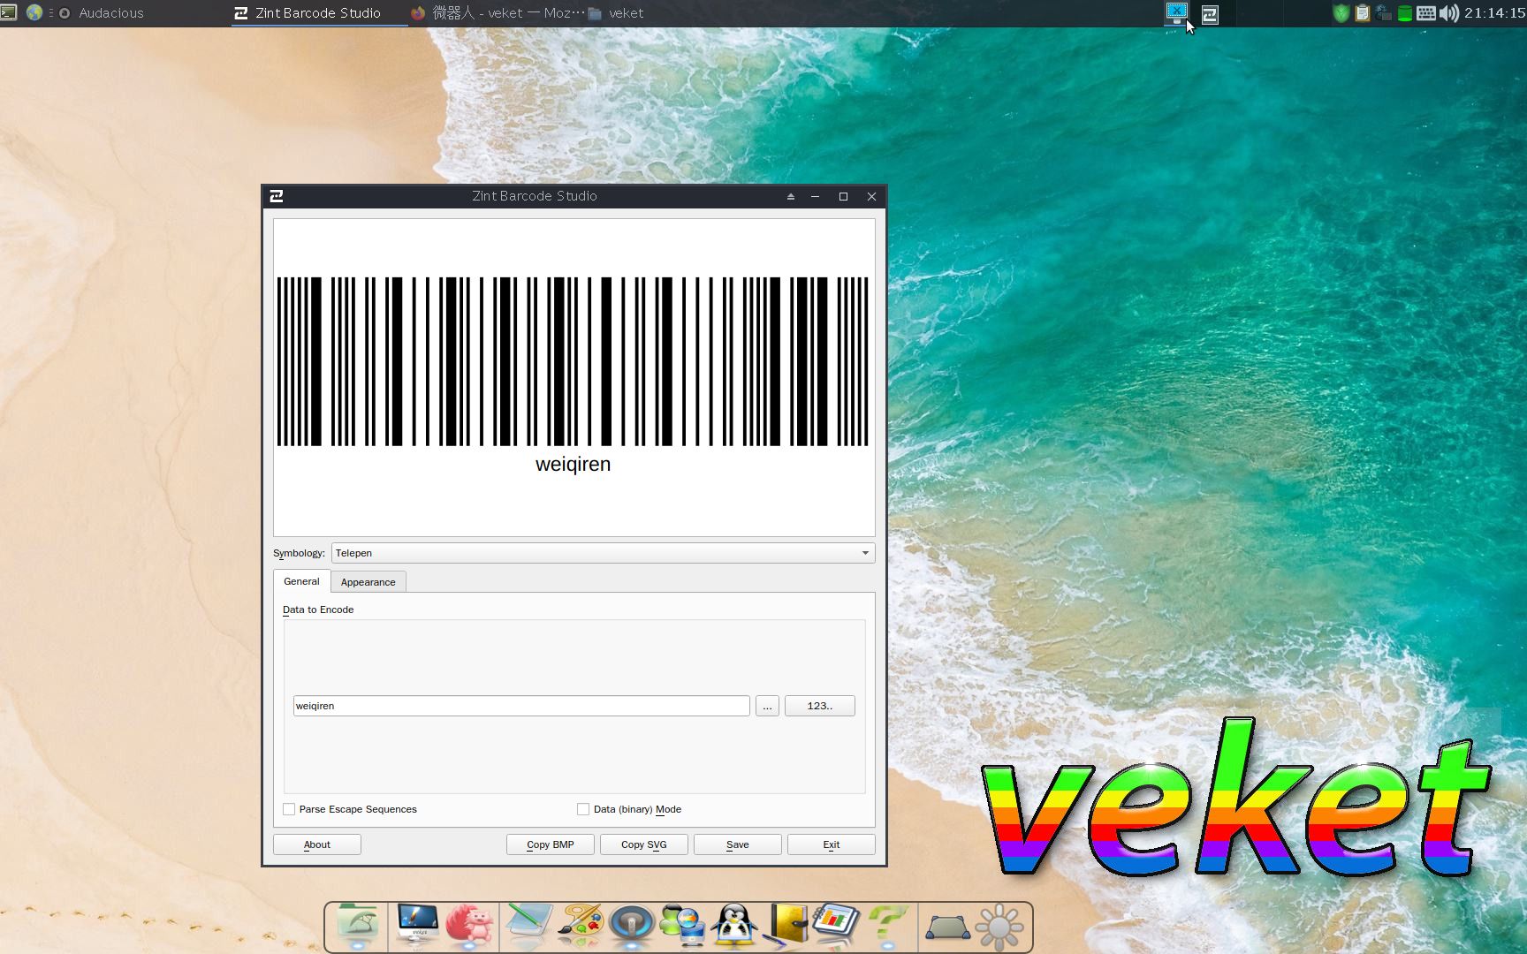Open the keyboard layout tray icon
The width and height of the screenshot is (1527, 954).
pyautogui.click(x=1425, y=13)
